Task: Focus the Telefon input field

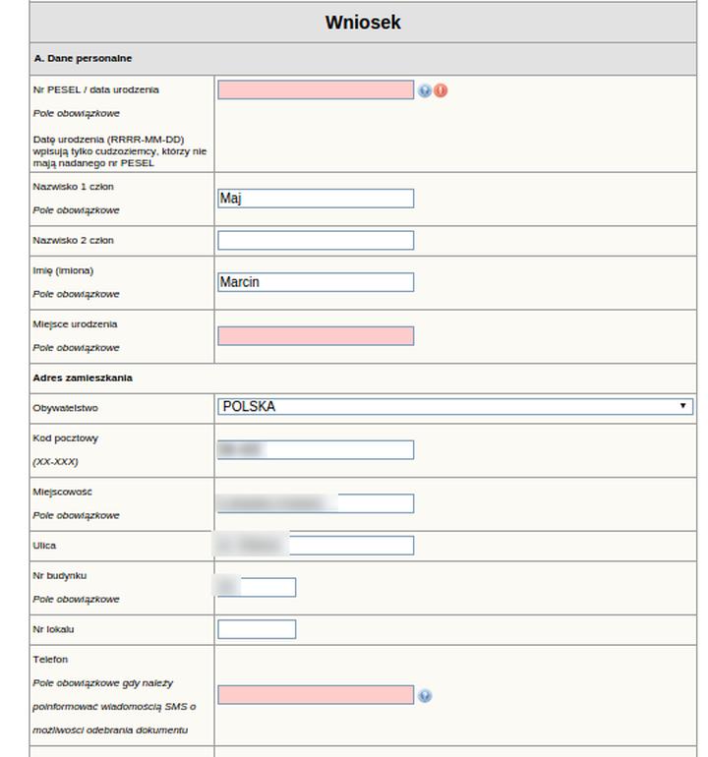Action: (316, 695)
